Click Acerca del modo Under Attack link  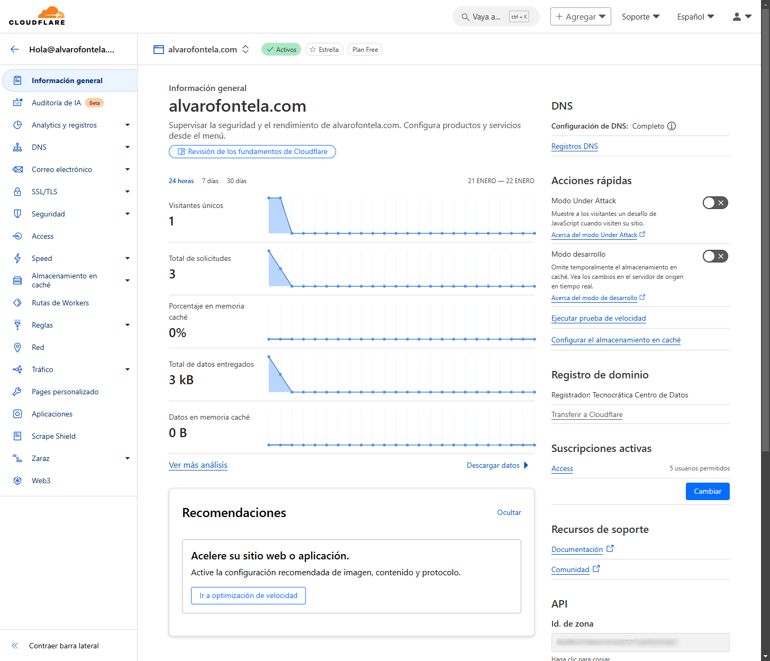(x=598, y=235)
